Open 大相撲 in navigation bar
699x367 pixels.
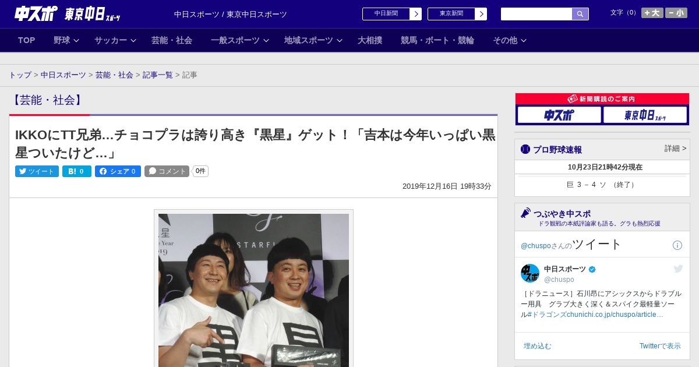pyautogui.click(x=370, y=40)
